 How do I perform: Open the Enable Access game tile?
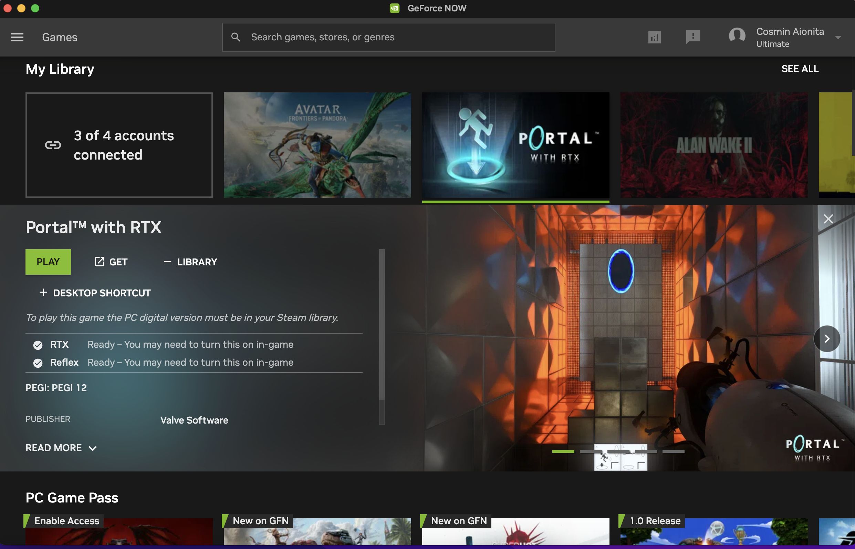click(x=119, y=529)
